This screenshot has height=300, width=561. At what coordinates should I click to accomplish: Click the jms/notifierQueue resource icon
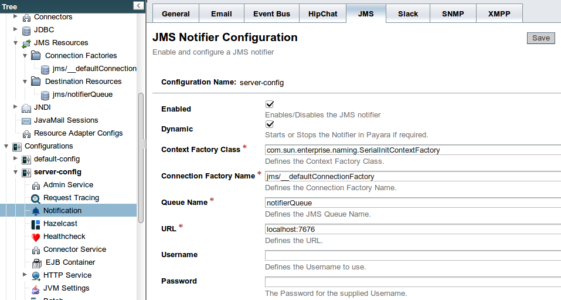point(45,95)
